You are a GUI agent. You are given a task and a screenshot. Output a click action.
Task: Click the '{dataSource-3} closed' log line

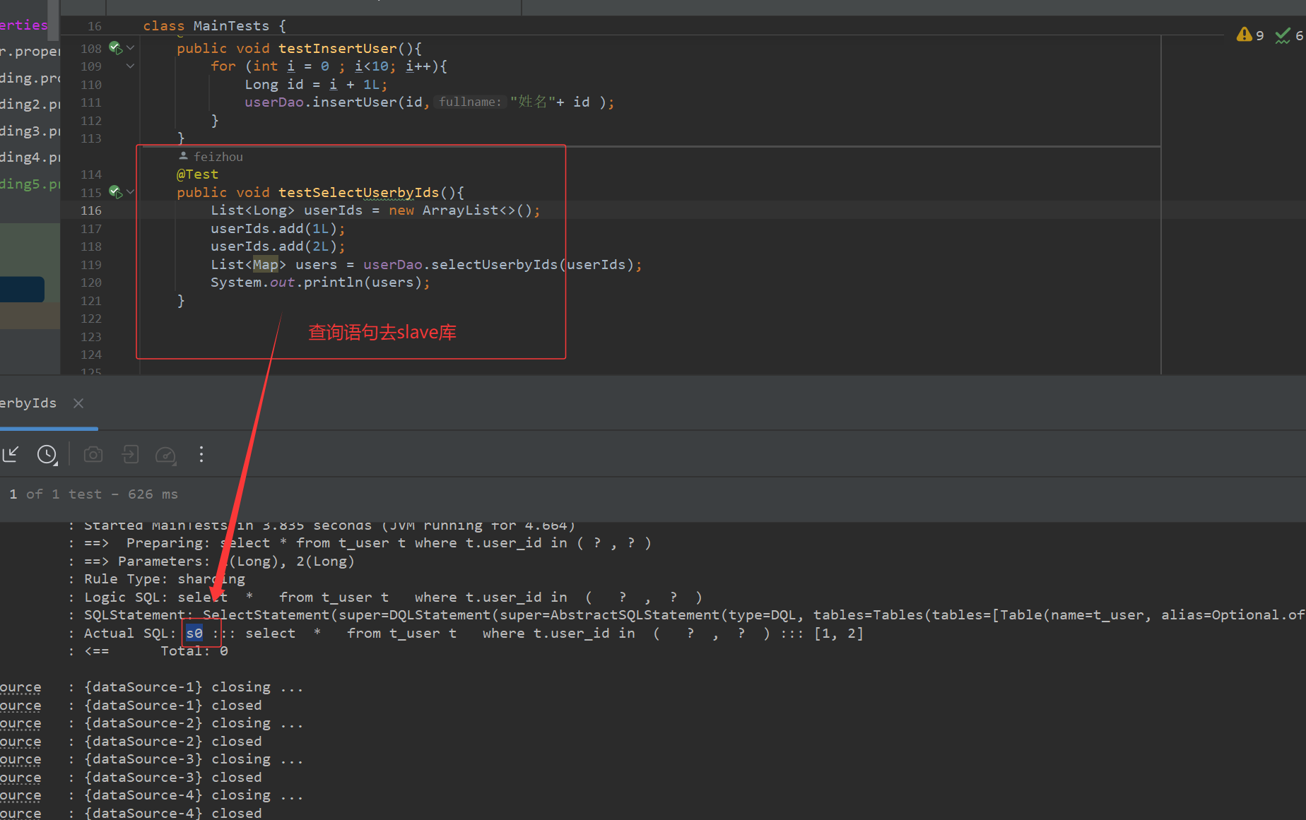tap(172, 778)
